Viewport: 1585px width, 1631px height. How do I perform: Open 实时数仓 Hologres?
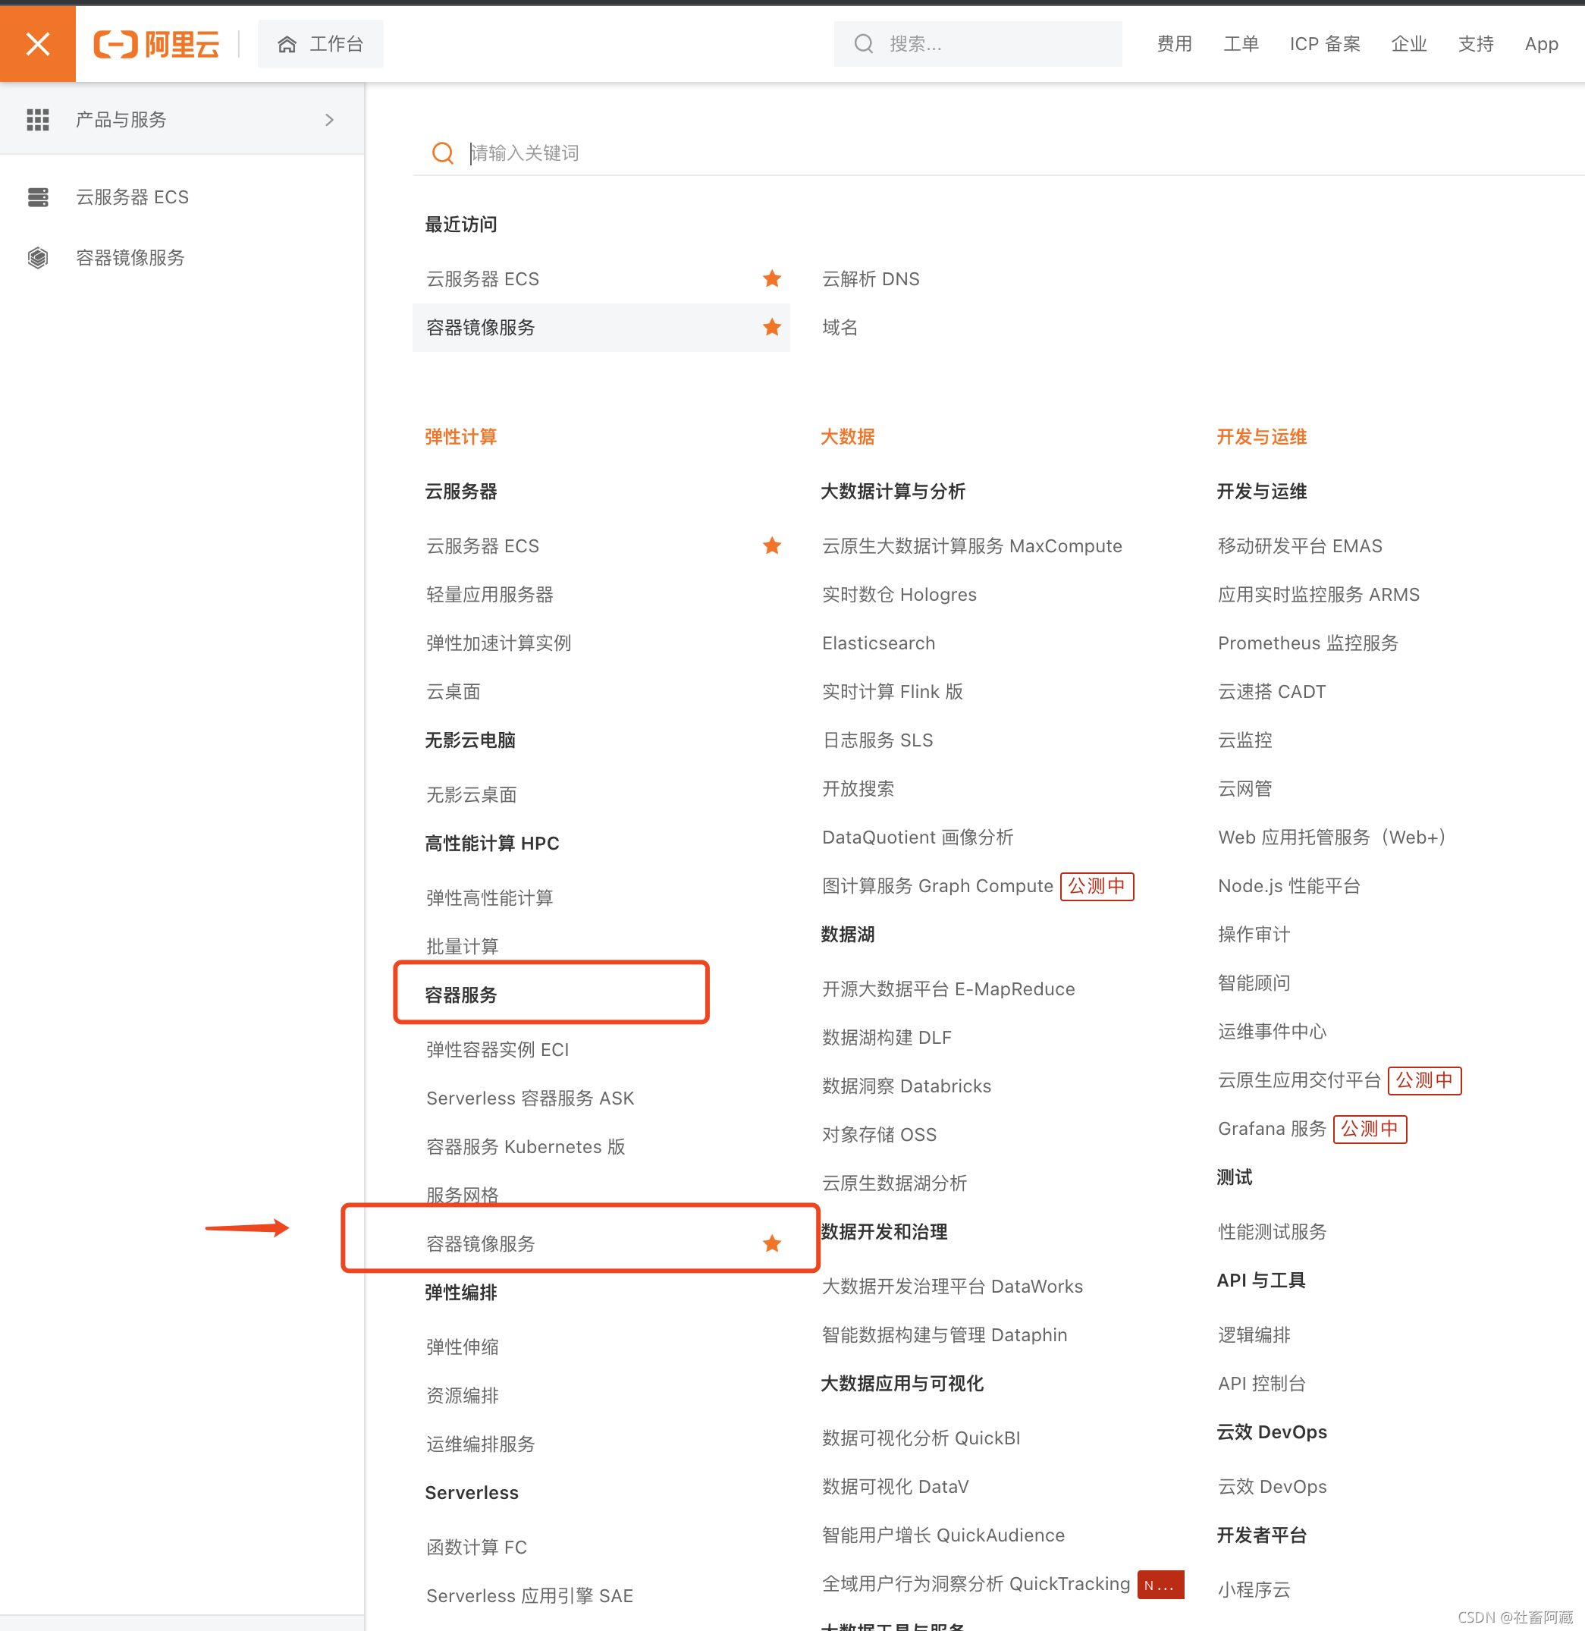point(899,595)
